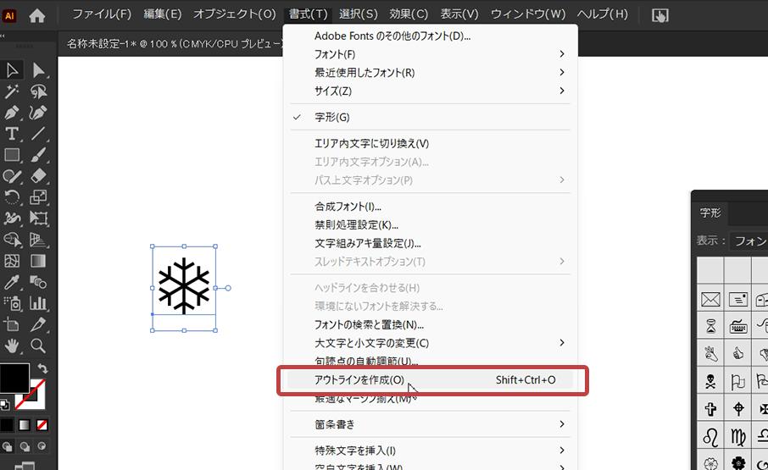The height and width of the screenshot is (470, 768).
Task: Choose エリア内文字に切り換え(V)
Action: [430, 143]
